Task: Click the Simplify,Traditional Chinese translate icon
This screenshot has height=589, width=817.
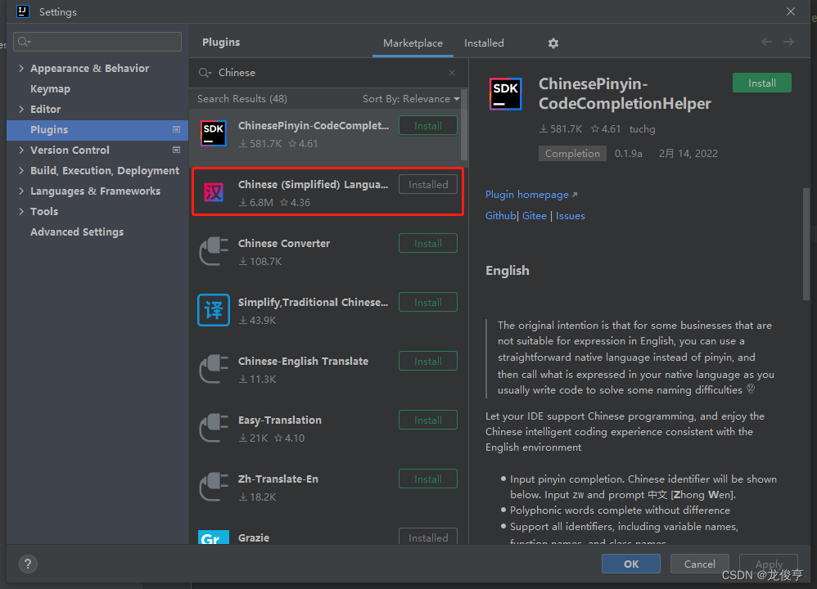Action: (214, 310)
